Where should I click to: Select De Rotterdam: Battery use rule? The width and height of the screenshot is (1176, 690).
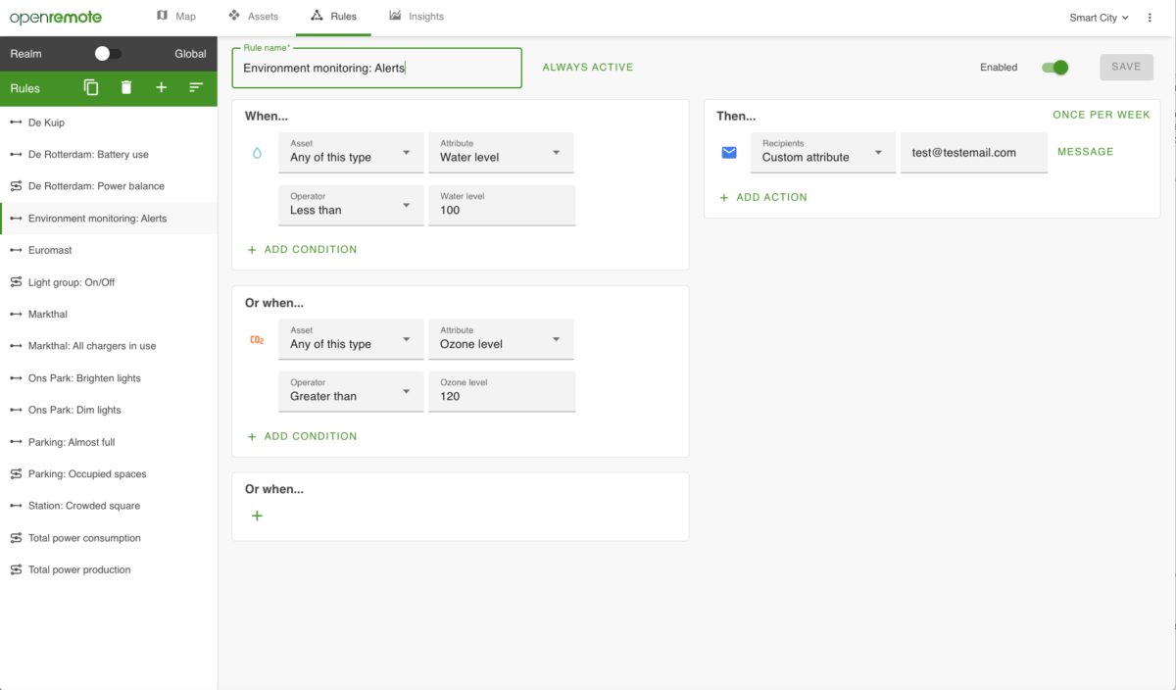coord(109,155)
